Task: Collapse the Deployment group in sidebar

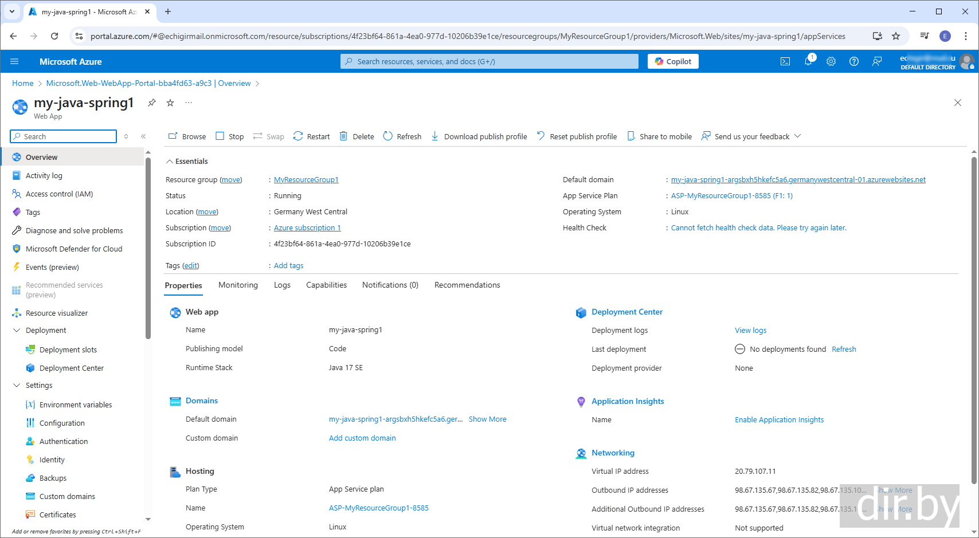Action: [17, 331]
